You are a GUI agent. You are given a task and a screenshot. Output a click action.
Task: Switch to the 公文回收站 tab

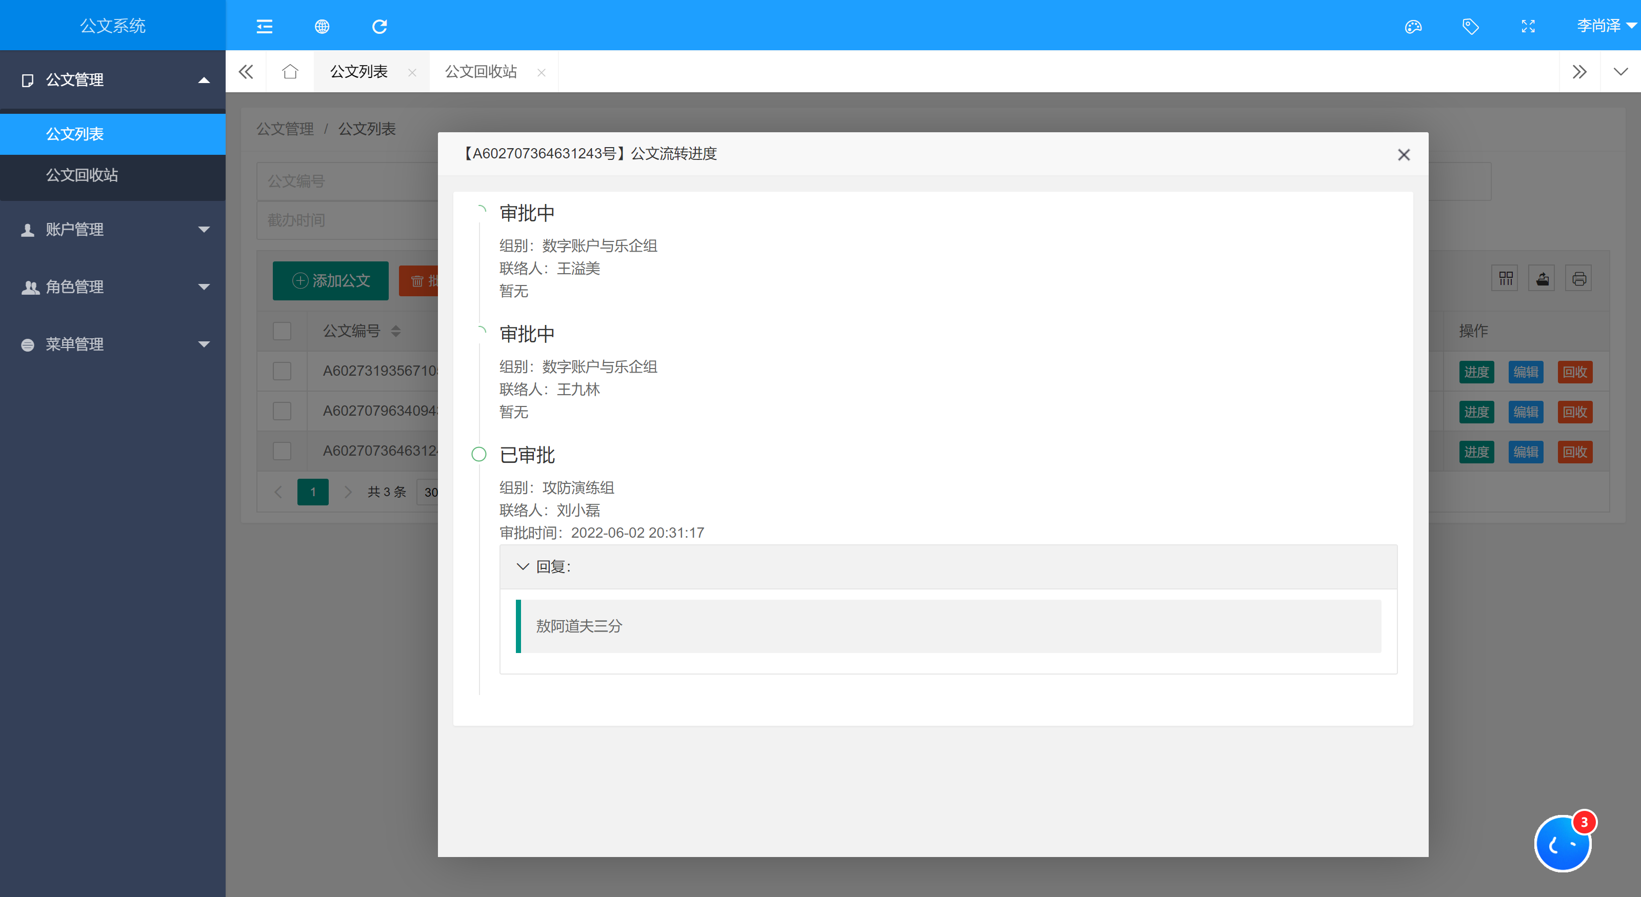(481, 71)
